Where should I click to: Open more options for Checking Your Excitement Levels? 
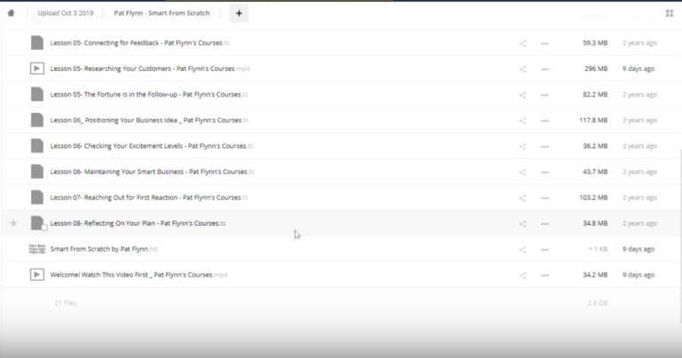[544, 147]
